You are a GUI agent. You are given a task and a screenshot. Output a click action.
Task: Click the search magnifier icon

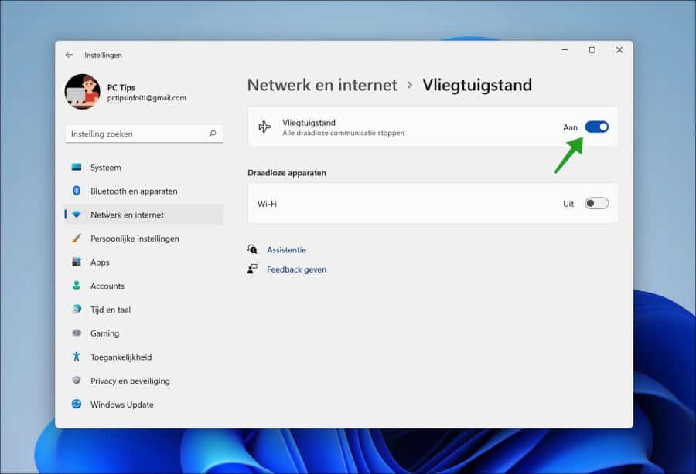click(x=213, y=134)
